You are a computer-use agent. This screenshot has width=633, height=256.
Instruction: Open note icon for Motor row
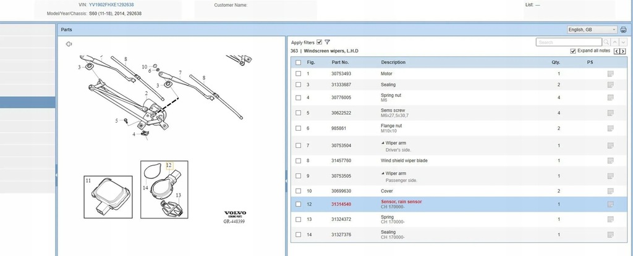click(610, 74)
